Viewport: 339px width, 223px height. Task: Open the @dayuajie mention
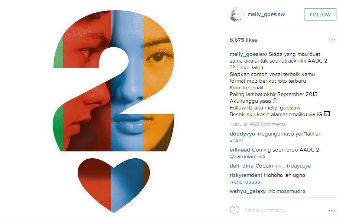[298, 166]
